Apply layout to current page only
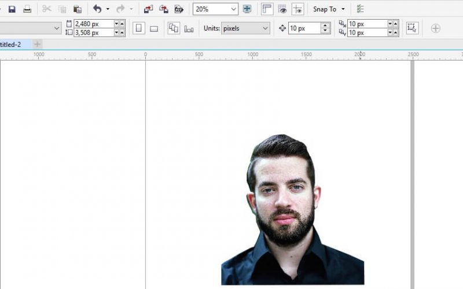Image resolution: width=463 pixels, height=289 pixels. coord(189,28)
